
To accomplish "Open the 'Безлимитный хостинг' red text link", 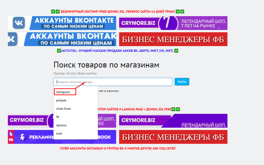I will point(118,12).
